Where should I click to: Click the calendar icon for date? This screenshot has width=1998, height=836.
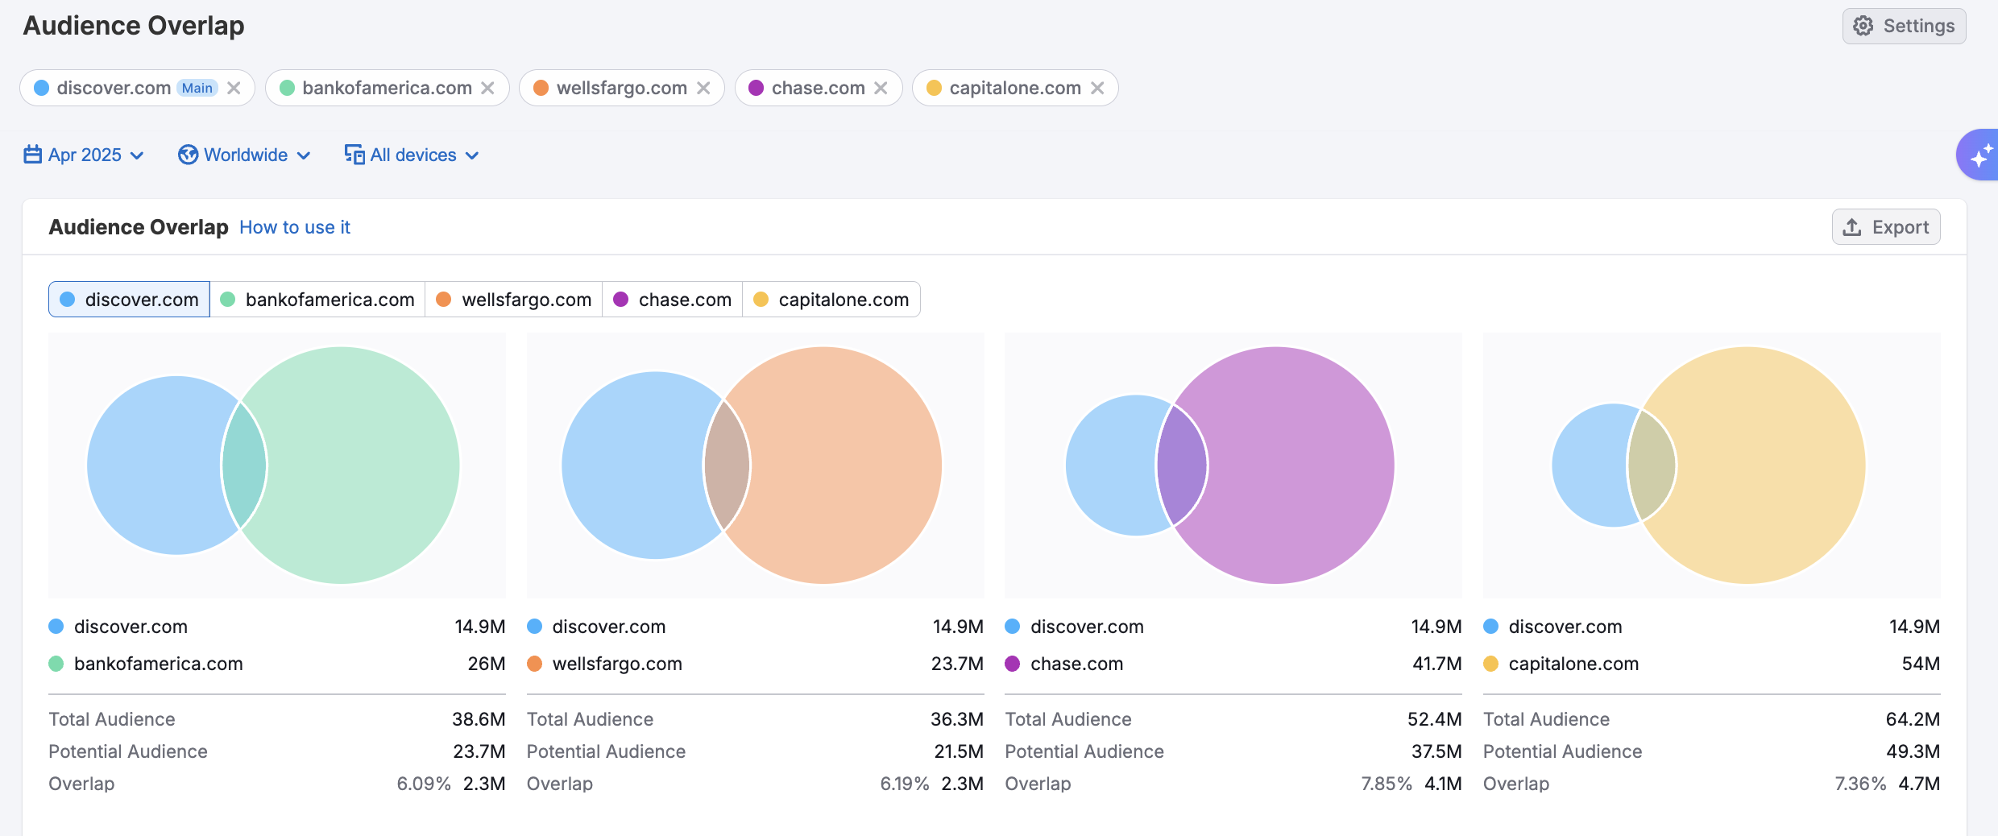pos(32,155)
